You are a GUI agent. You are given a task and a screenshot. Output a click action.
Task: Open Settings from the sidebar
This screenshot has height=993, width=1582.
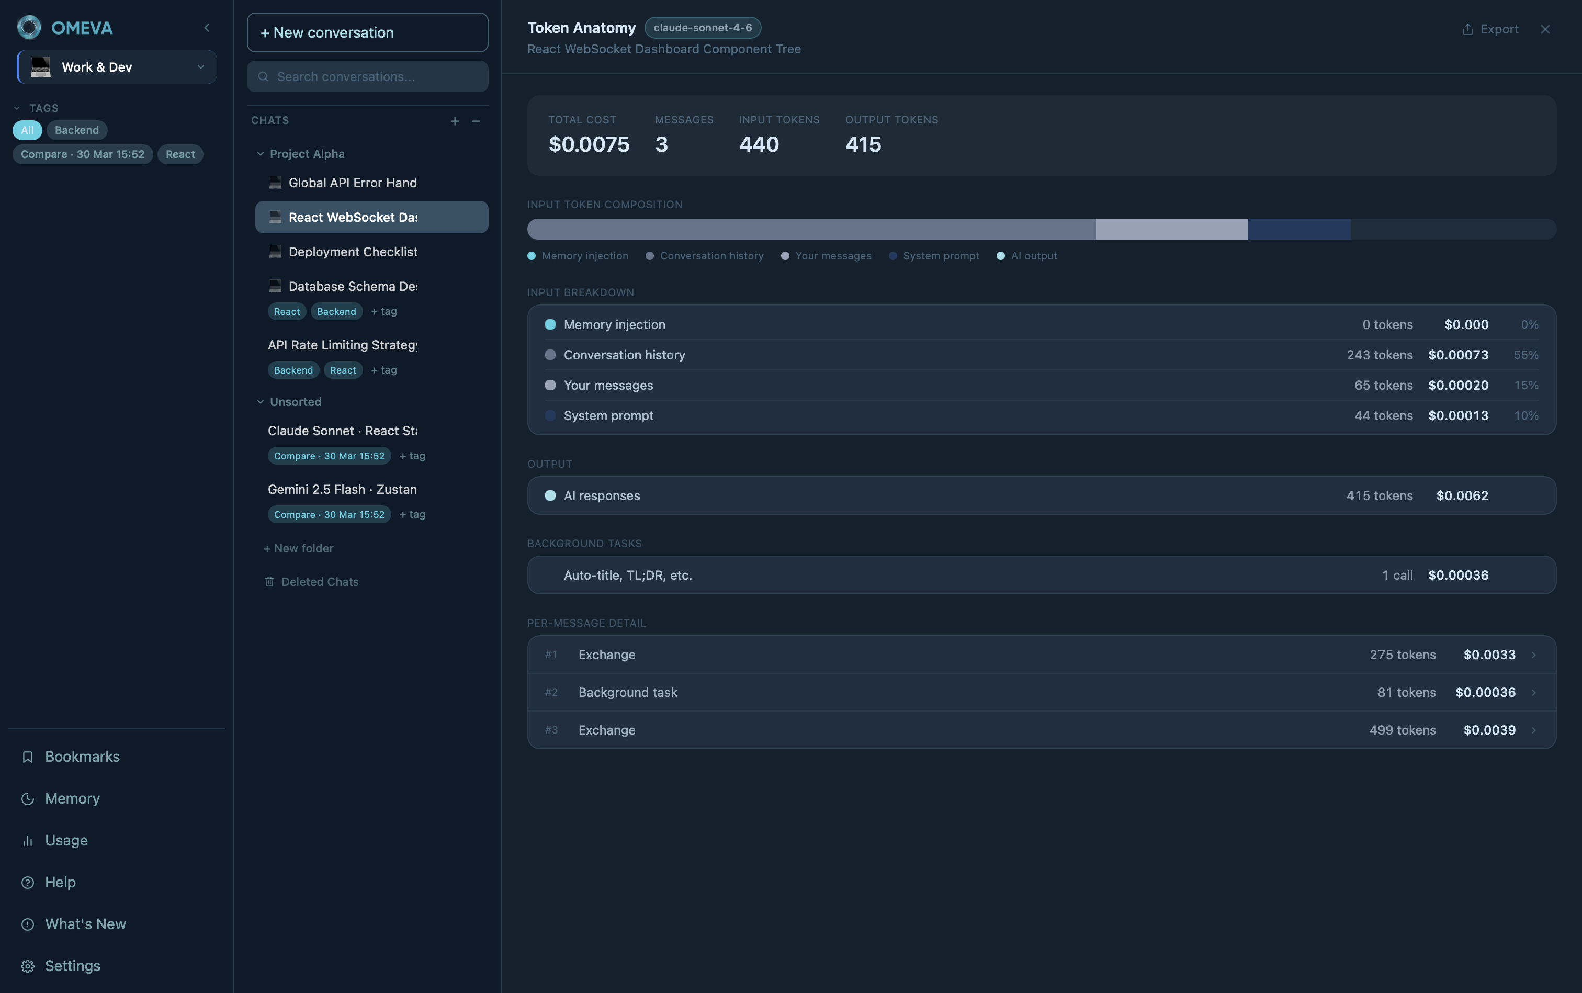pos(72,965)
